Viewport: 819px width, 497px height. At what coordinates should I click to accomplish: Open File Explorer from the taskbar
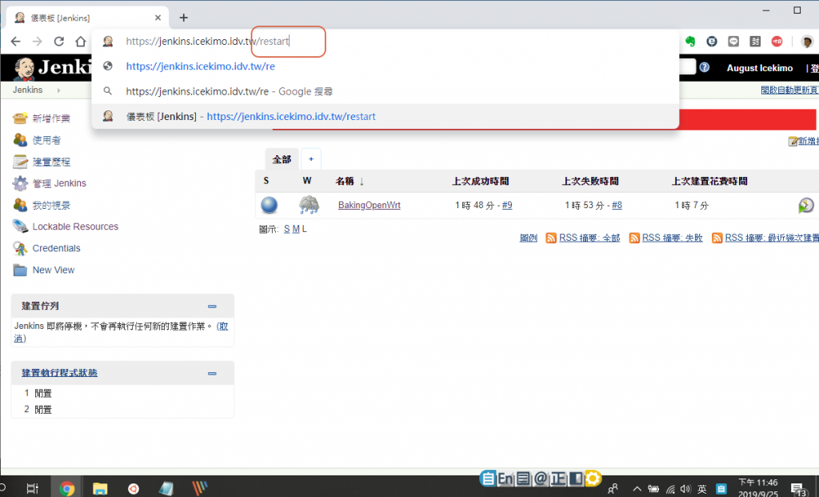100,489
